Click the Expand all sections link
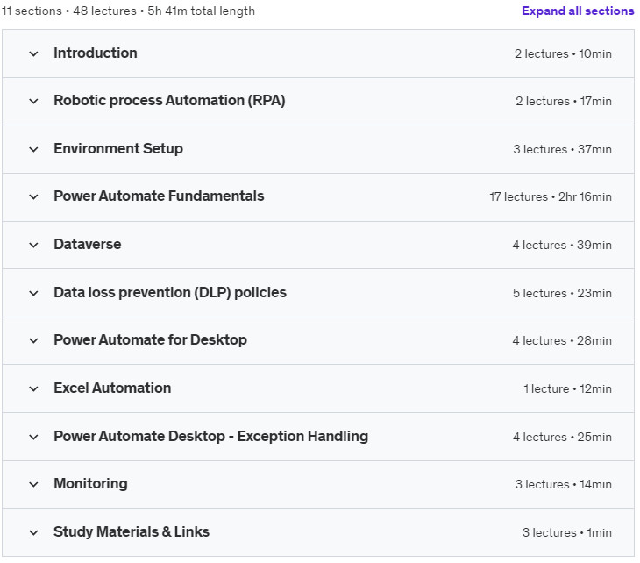The image size is (640, 563). pos(578,11)
